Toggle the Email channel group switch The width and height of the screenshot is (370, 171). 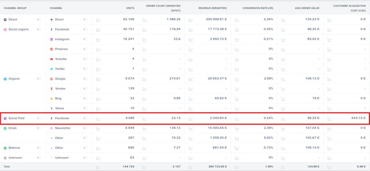point(39,128)
